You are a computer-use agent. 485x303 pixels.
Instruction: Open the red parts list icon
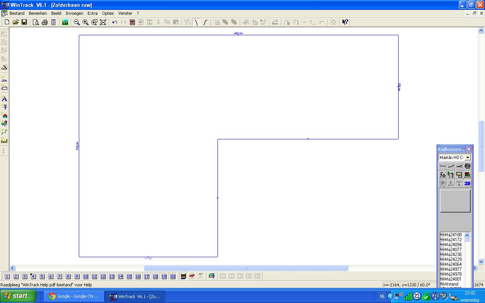(132, 22)
